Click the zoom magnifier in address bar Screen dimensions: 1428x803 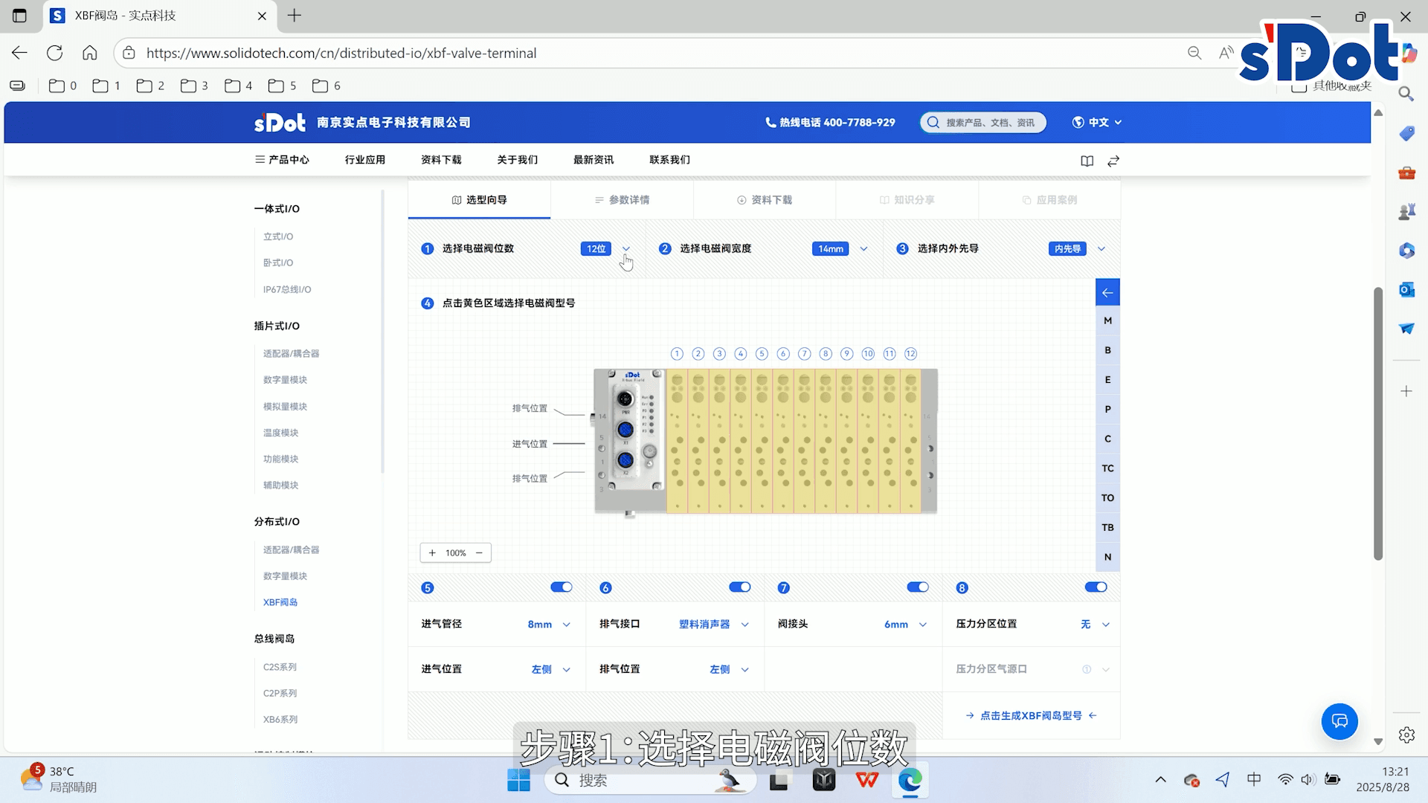point(1194,53)
